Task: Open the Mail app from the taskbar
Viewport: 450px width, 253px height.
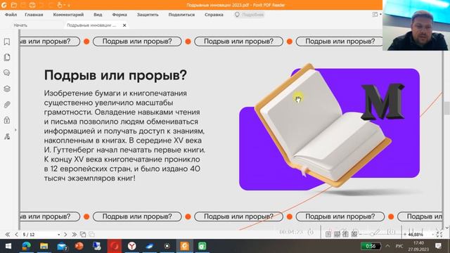Action: pos(62,246)
